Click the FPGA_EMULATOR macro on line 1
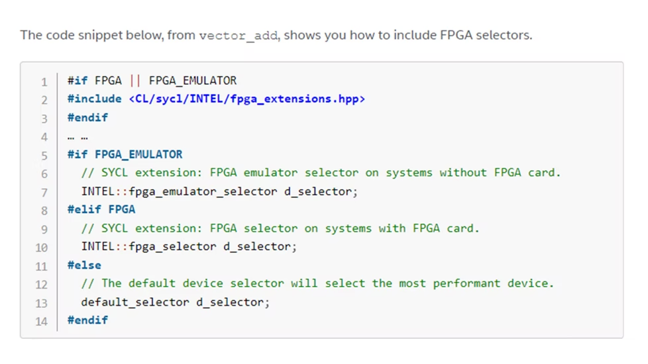 pyautogui.click(x=193, y=81)
